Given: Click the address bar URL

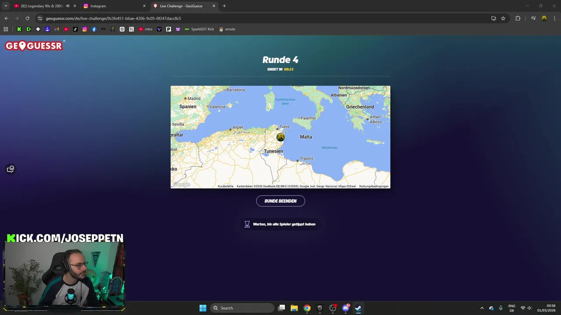Looking at the screenshot, I should coord(113,18).
